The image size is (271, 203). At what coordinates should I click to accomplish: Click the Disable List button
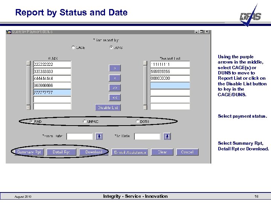tap(108, 108)
